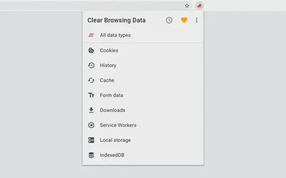Click the Downloads arrow icon
Image resolution: width=286 pixels, height=178 pixels.
pos(91,110)
